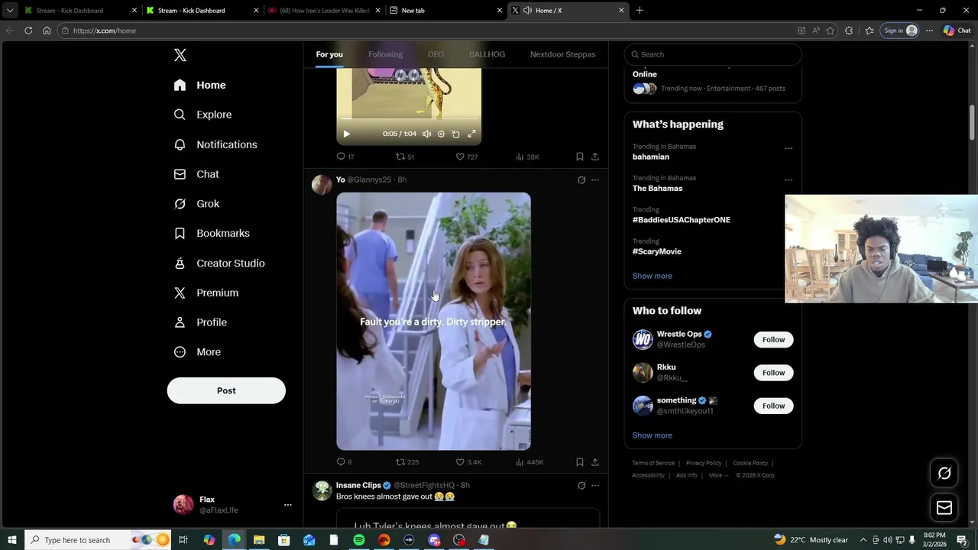The height and width of the screenshot is (550, 978).
Task: Open Profile in the sidebar
Action: click(200, 322)
